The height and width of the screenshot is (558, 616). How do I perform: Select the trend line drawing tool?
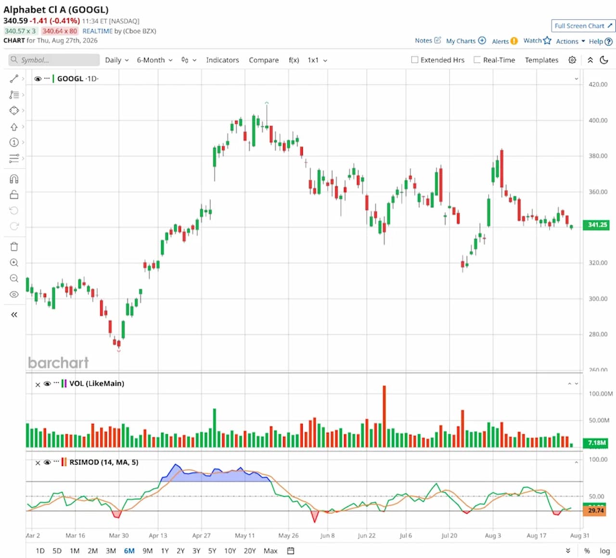tap(14, 78)
